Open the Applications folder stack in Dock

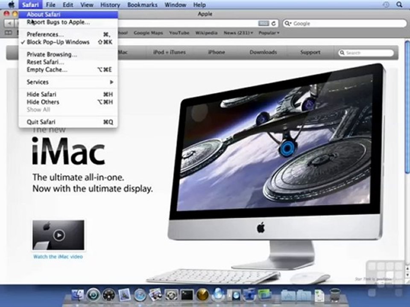tap(288, 295)
